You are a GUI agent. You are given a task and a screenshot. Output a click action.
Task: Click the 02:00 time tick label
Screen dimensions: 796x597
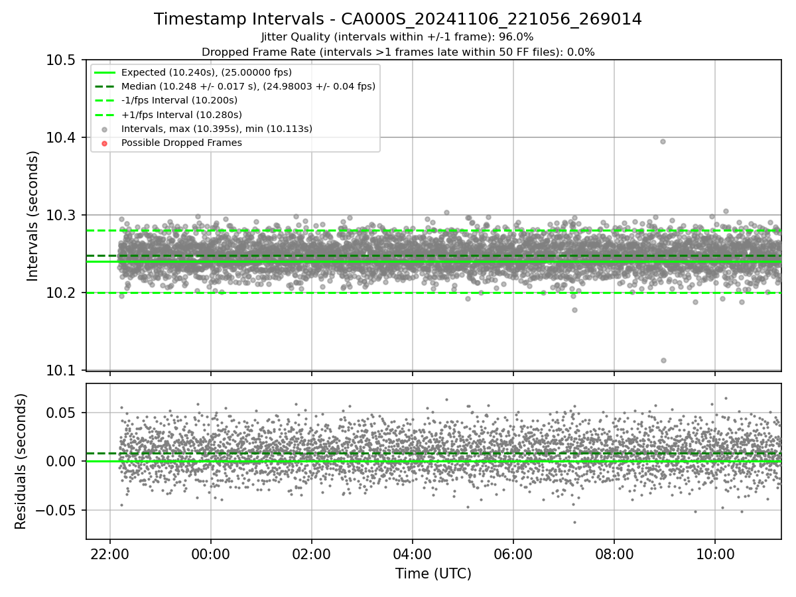pos(312,553)
